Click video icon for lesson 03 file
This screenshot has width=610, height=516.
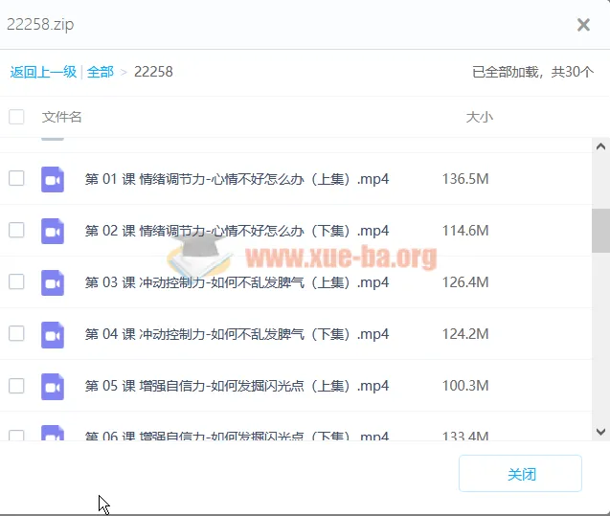pyautogui.click(x=53, y=282)
